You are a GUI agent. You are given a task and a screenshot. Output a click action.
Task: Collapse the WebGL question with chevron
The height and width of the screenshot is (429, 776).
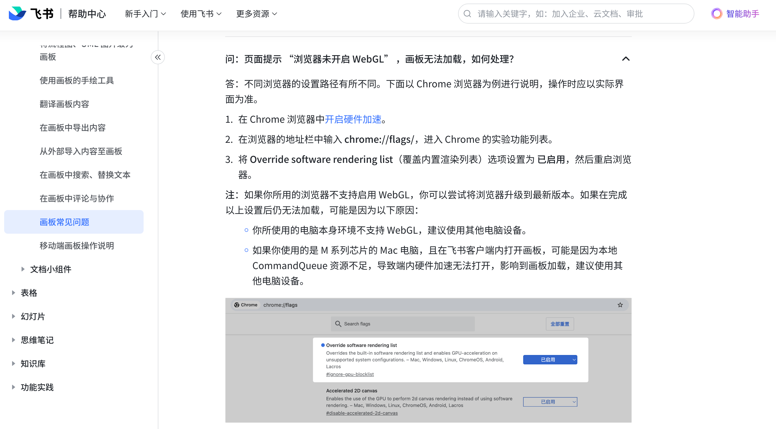pyautogui.click(x=626, y=59)
